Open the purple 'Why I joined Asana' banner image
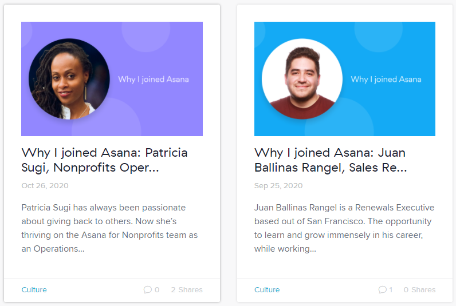This screenshot has width=456, height=306. (x=112, y=79)
